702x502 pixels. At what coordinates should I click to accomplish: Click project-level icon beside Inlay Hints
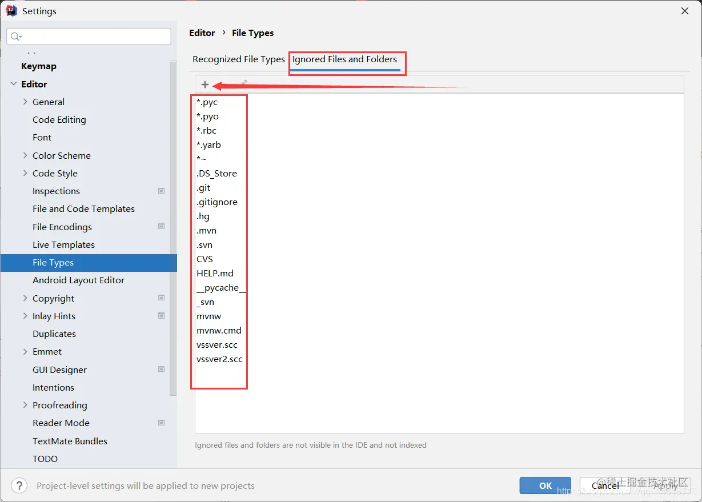[x=162, y=316]
